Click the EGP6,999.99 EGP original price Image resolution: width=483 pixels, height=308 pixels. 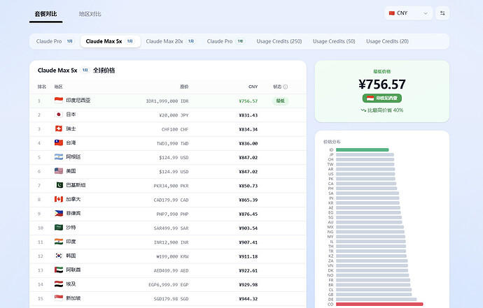(x=169, y=285)
